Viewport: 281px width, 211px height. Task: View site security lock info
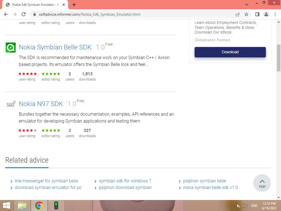35,14
